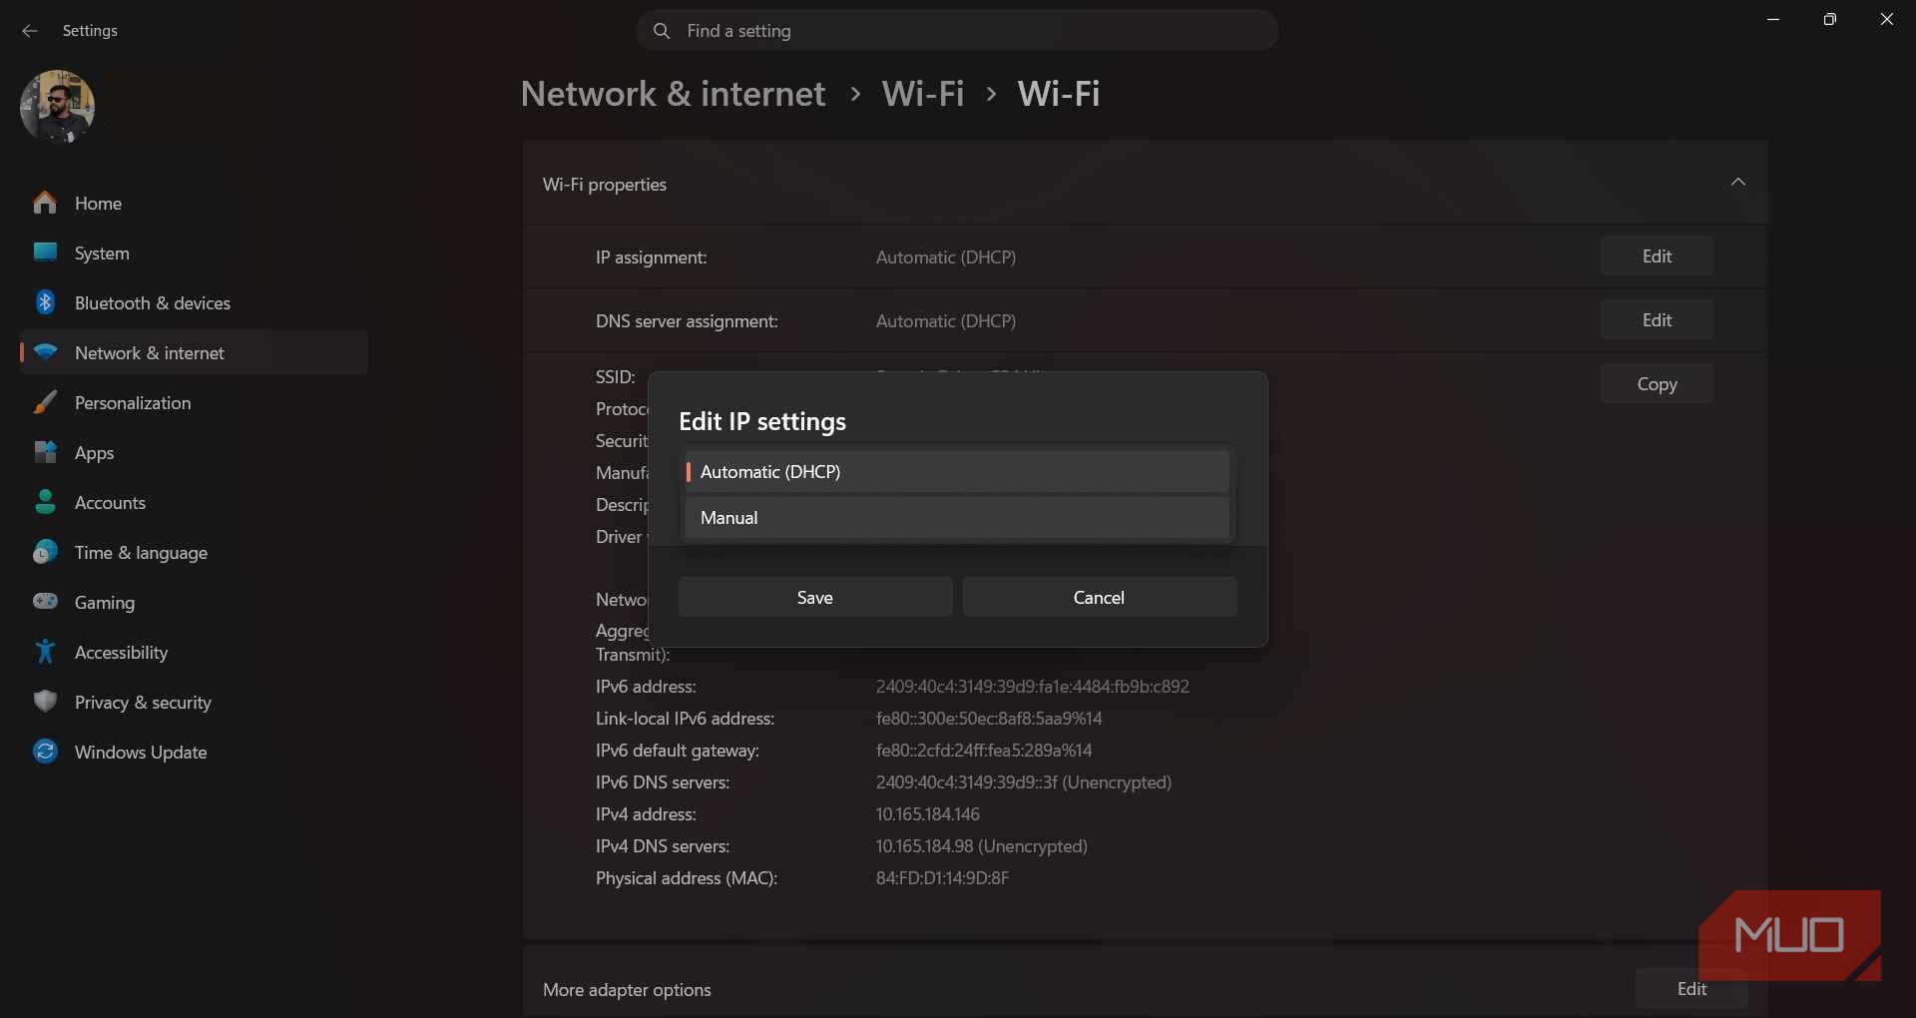Image resolution: width=1916 pixels, height=1018 pixels.
Task: Cancel the Edit IP settings dialog
Action: coord(1100,597)
